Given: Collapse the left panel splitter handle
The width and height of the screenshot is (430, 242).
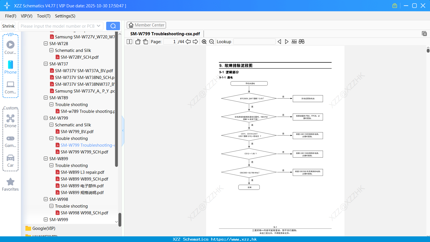Looking at the screenshot, I should [123, 131].
